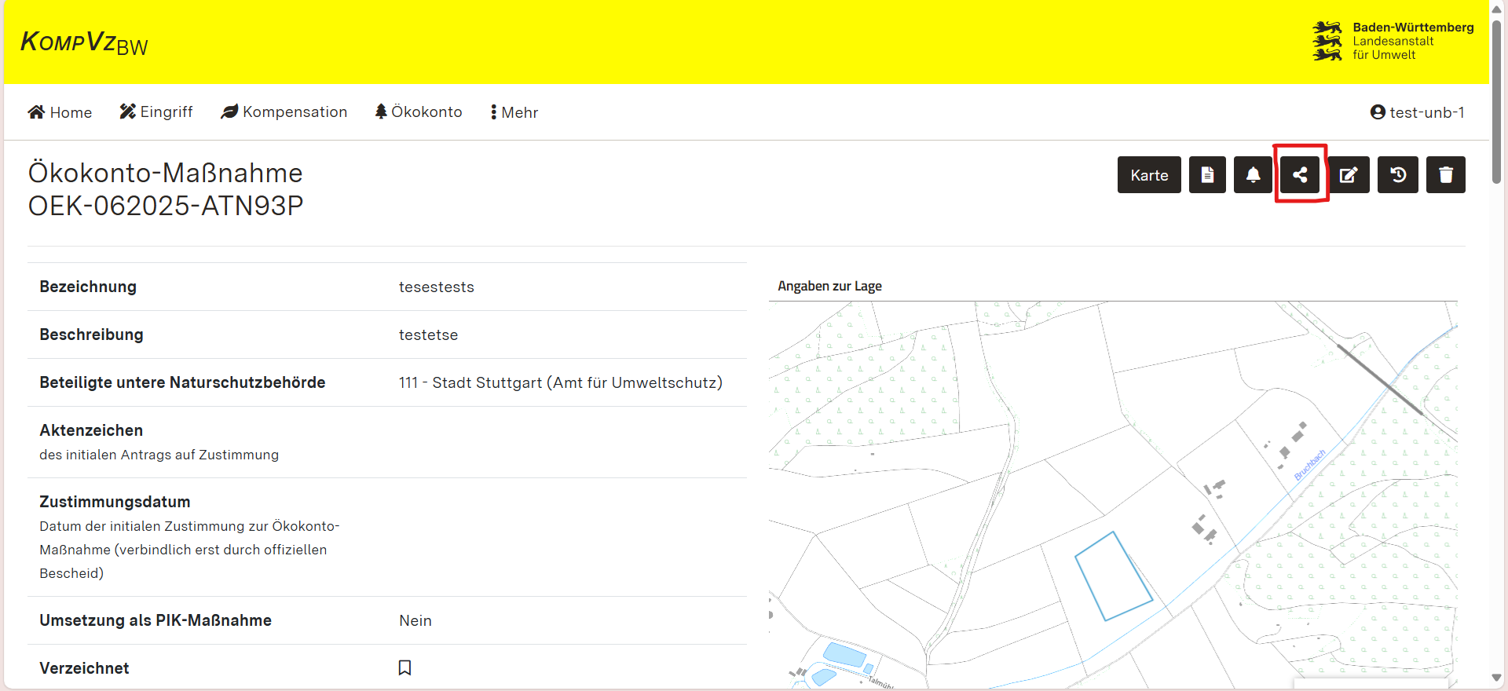Click the Bruchbach label on map
The width and height of the screenshot is (1508, 691).
click(x=1309, y=465)
